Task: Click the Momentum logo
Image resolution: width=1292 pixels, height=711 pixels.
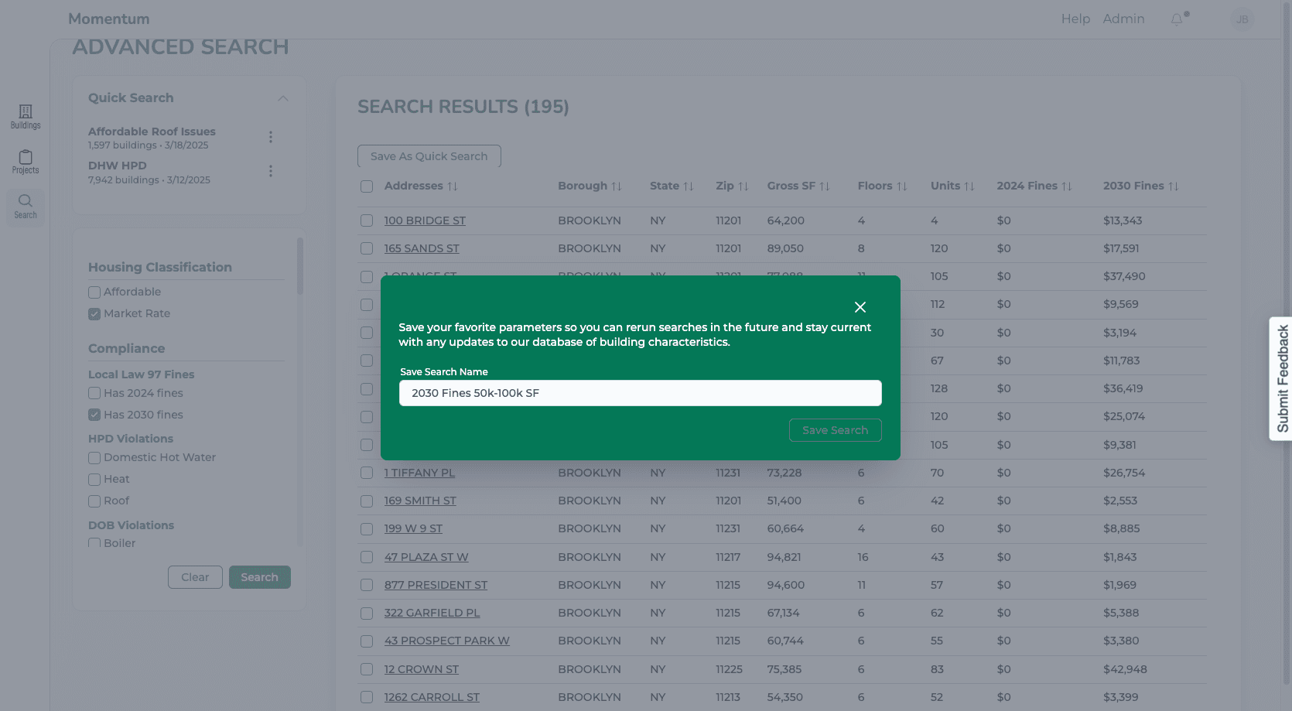Action: coord(109,19)
